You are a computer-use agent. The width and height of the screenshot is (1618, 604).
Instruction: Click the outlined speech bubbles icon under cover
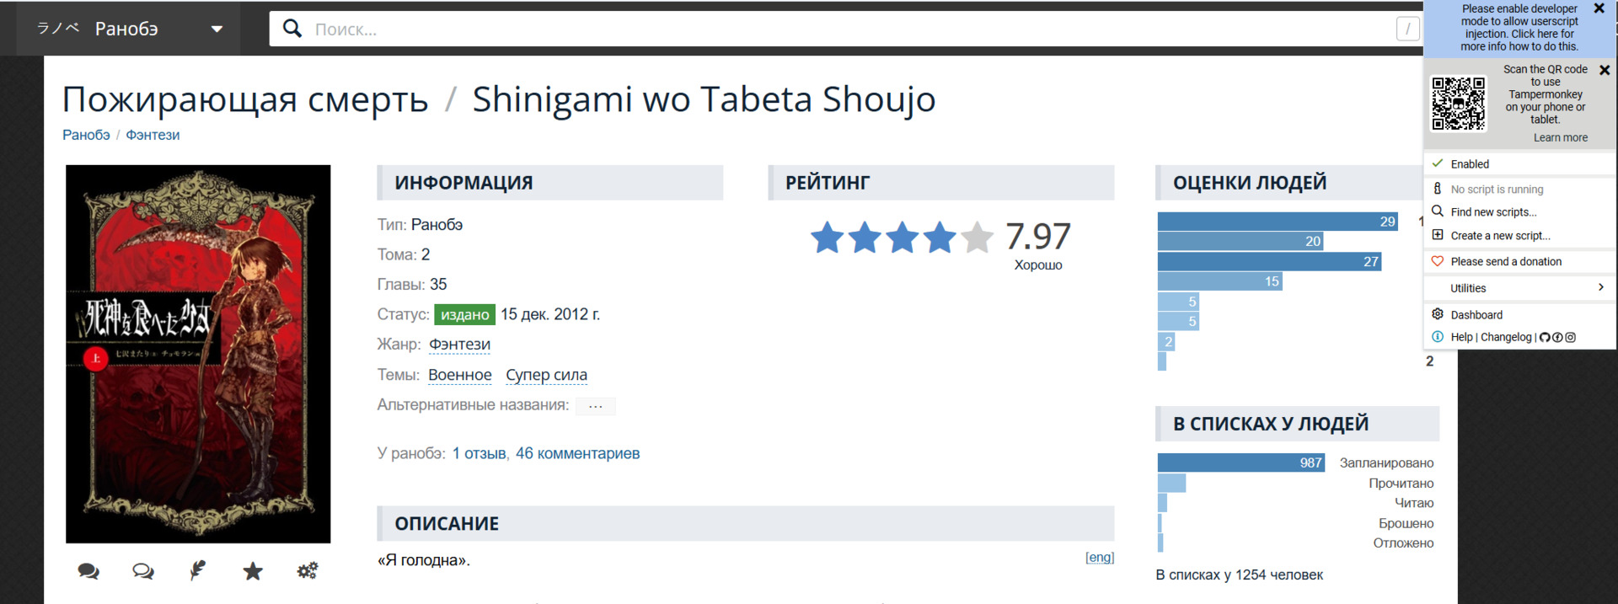(143, 571)
